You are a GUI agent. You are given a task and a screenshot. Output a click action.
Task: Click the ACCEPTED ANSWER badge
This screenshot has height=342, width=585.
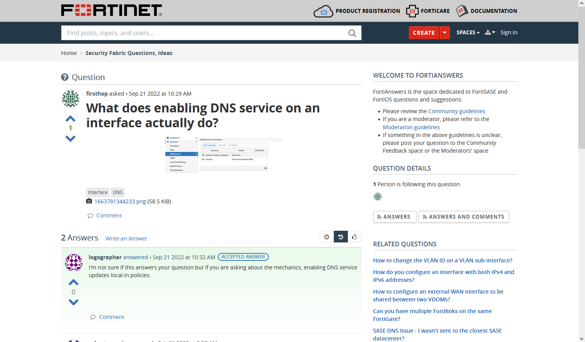[x=243, y=257]
